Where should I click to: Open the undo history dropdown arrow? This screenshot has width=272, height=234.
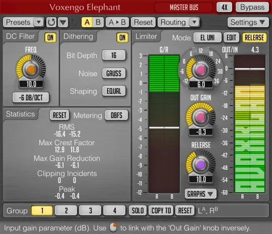[63, 22]
